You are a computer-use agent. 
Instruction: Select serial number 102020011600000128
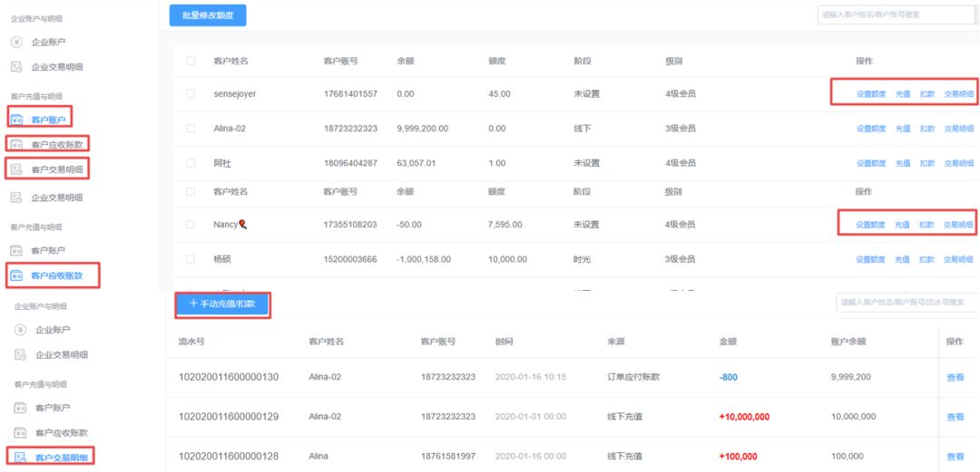click(229, 457)
